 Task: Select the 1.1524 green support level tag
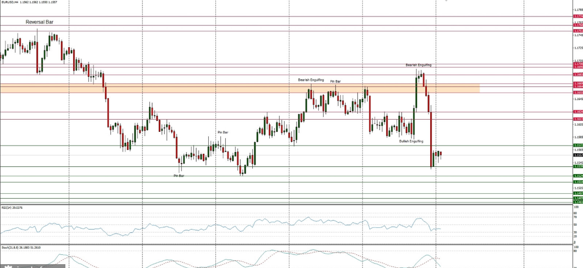click(578, 176)
